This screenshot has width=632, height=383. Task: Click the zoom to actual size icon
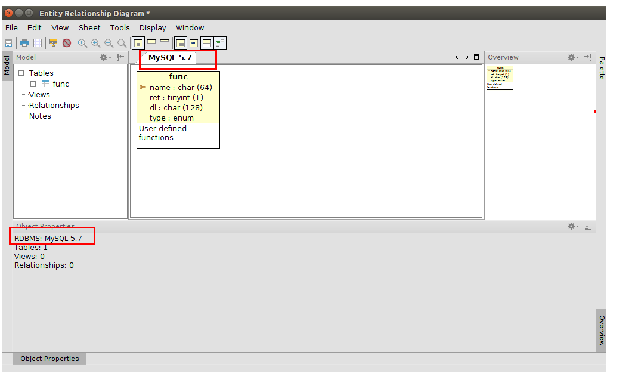pyautogui.click(x=83, y=43)
